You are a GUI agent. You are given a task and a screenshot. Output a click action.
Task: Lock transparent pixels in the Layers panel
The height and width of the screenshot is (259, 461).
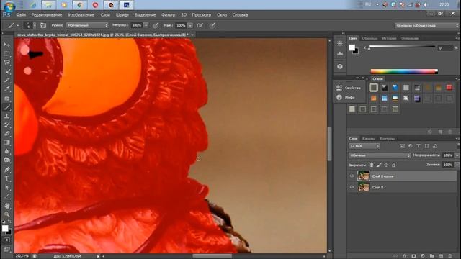pyautogui.click(x=372, y=165)
